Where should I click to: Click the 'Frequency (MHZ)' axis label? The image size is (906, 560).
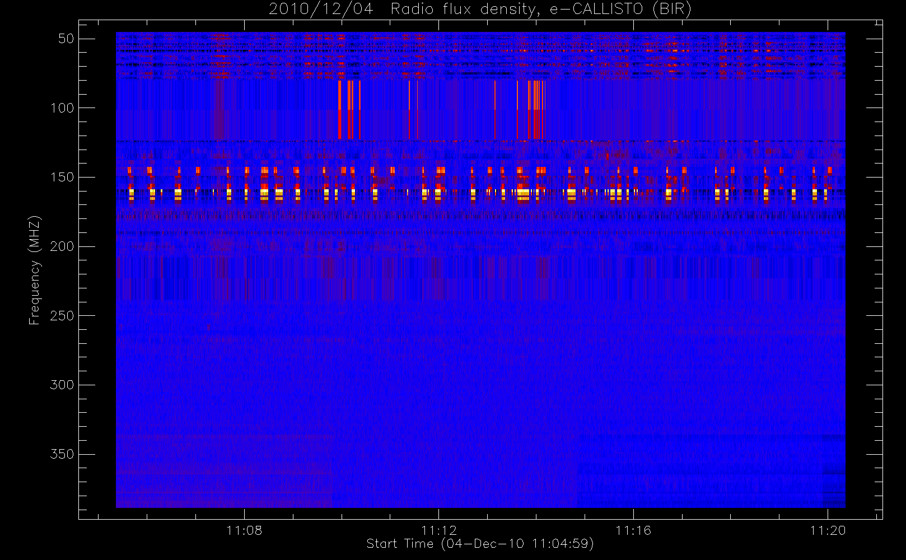click(x=35, y=270)
